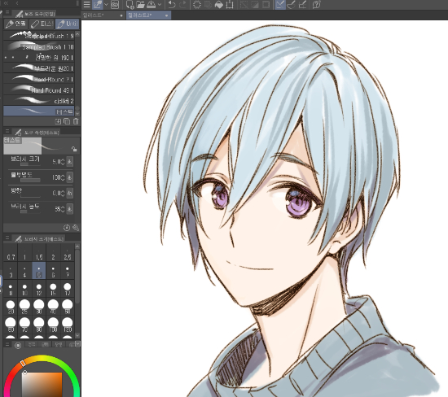Image resolution: width=448 pixels, height=397 pixels.
Task: Add new sub tool icon below brush list
Action: click(58, 121)
